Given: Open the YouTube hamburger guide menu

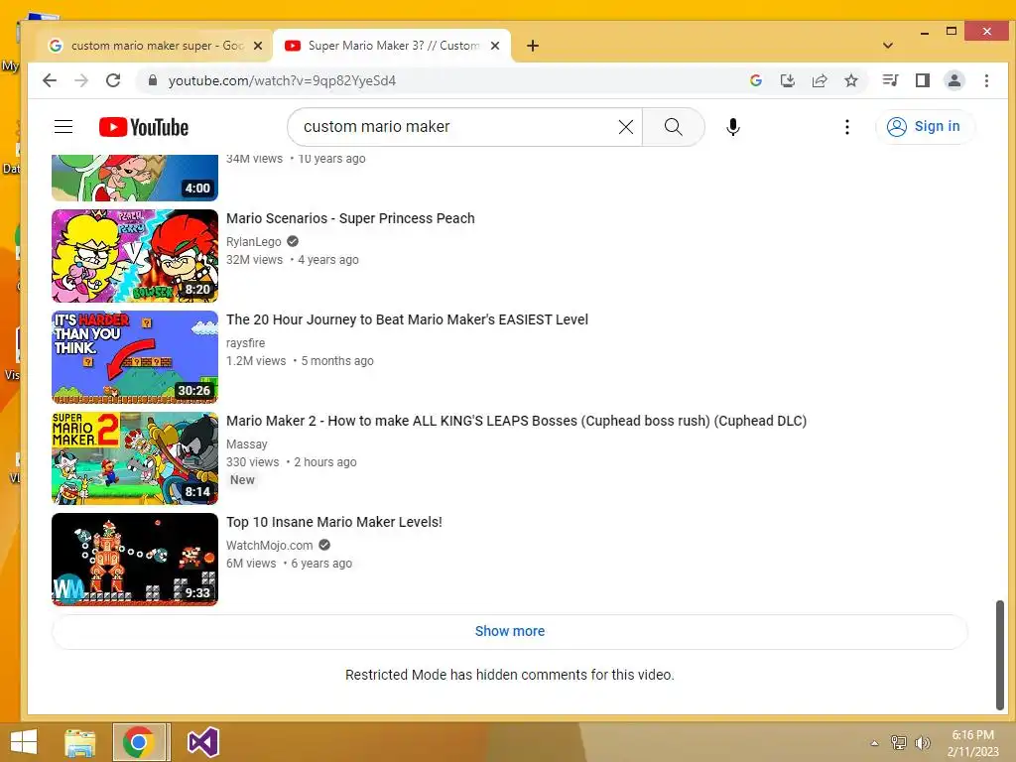Looking at the screenshot, I should (x=63, y=126).
